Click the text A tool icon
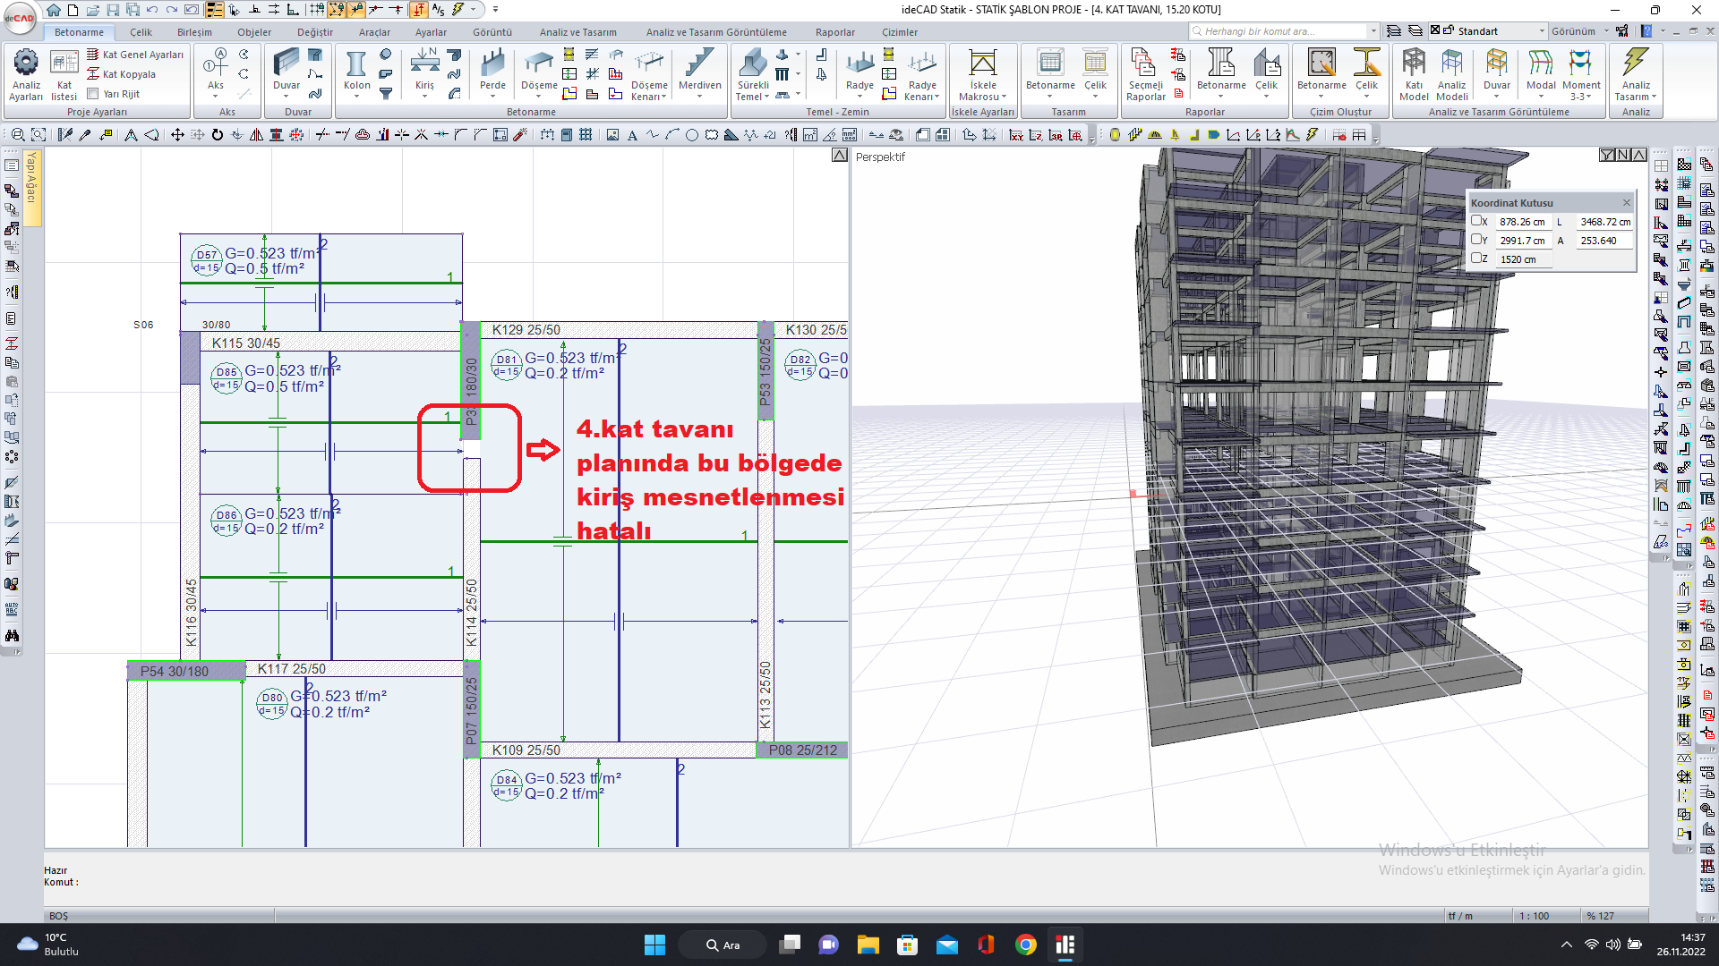Screen dimensions: 1719x966 coord(632,135)
